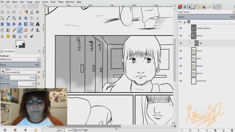Image resolution: width=235 pixels, height=132 pixels.
Task: Toggle lock pixels in Layers panel
Action: click(x=185, y=22)
